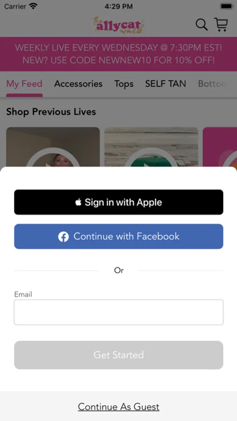The height and width of the screenshot is (421, 237).
Task: Tap the battery indicator icon
Action: (x=227, y=6)
